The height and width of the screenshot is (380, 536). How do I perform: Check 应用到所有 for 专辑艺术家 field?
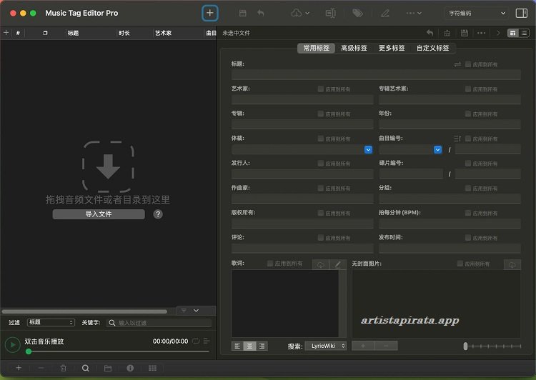pos(468,89)
